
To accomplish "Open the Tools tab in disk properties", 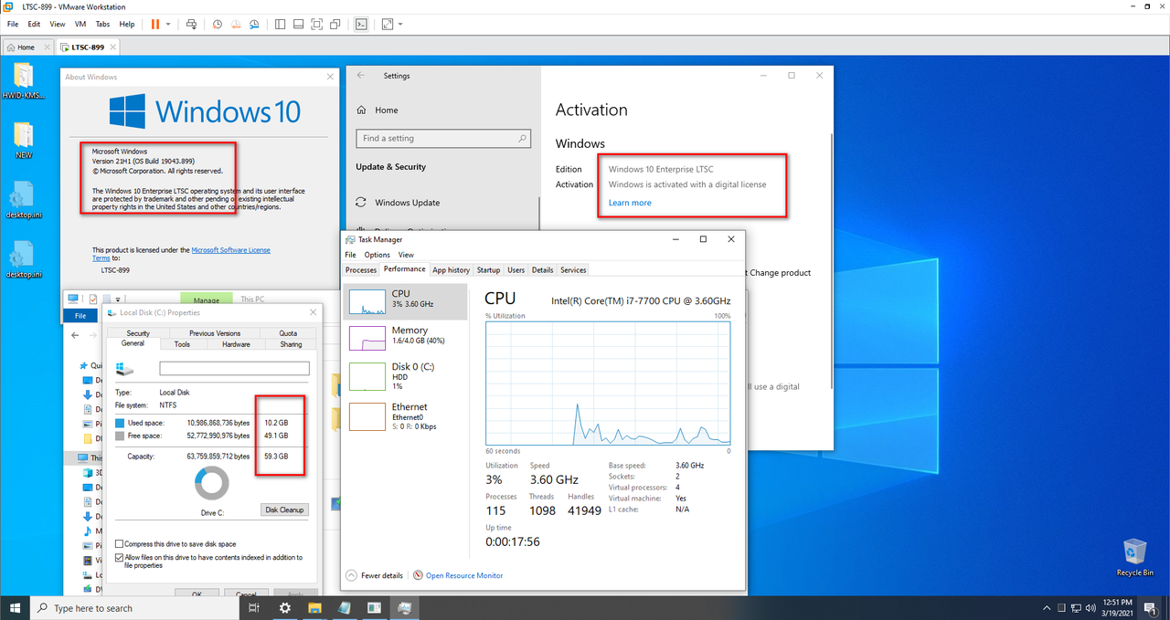I will click(x=182, y=344).
